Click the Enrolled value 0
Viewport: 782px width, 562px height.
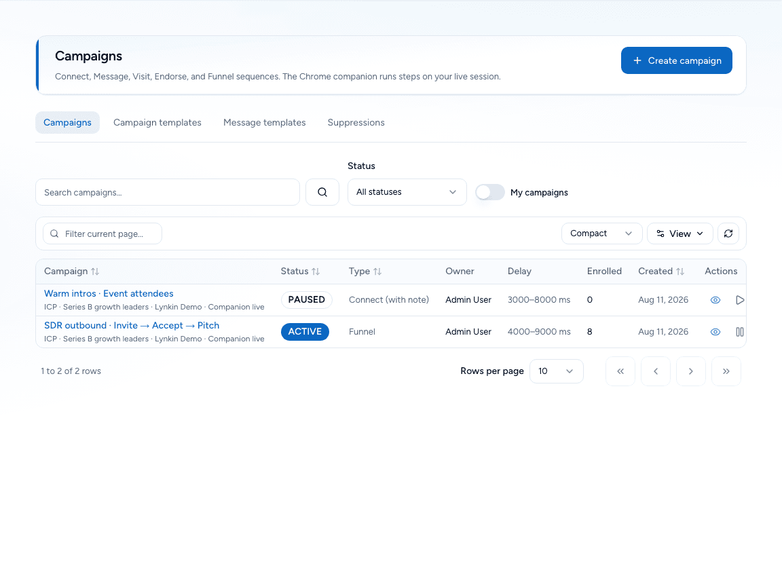(x=589, y=300)
